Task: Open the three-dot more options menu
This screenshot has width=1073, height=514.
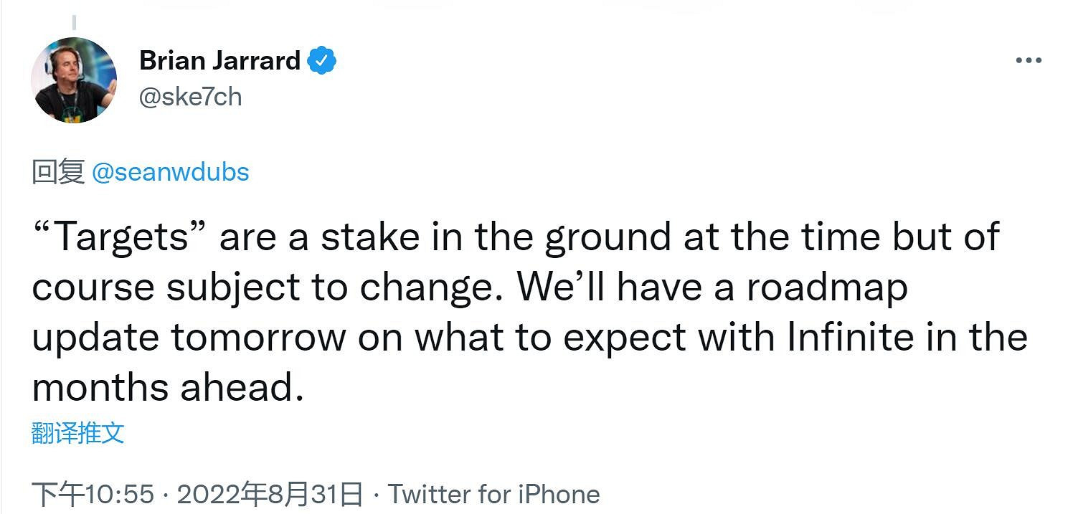Action: click(x=1028, y=62)
